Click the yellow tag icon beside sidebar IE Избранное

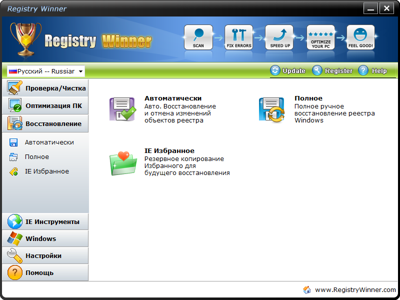coord(13,171)
